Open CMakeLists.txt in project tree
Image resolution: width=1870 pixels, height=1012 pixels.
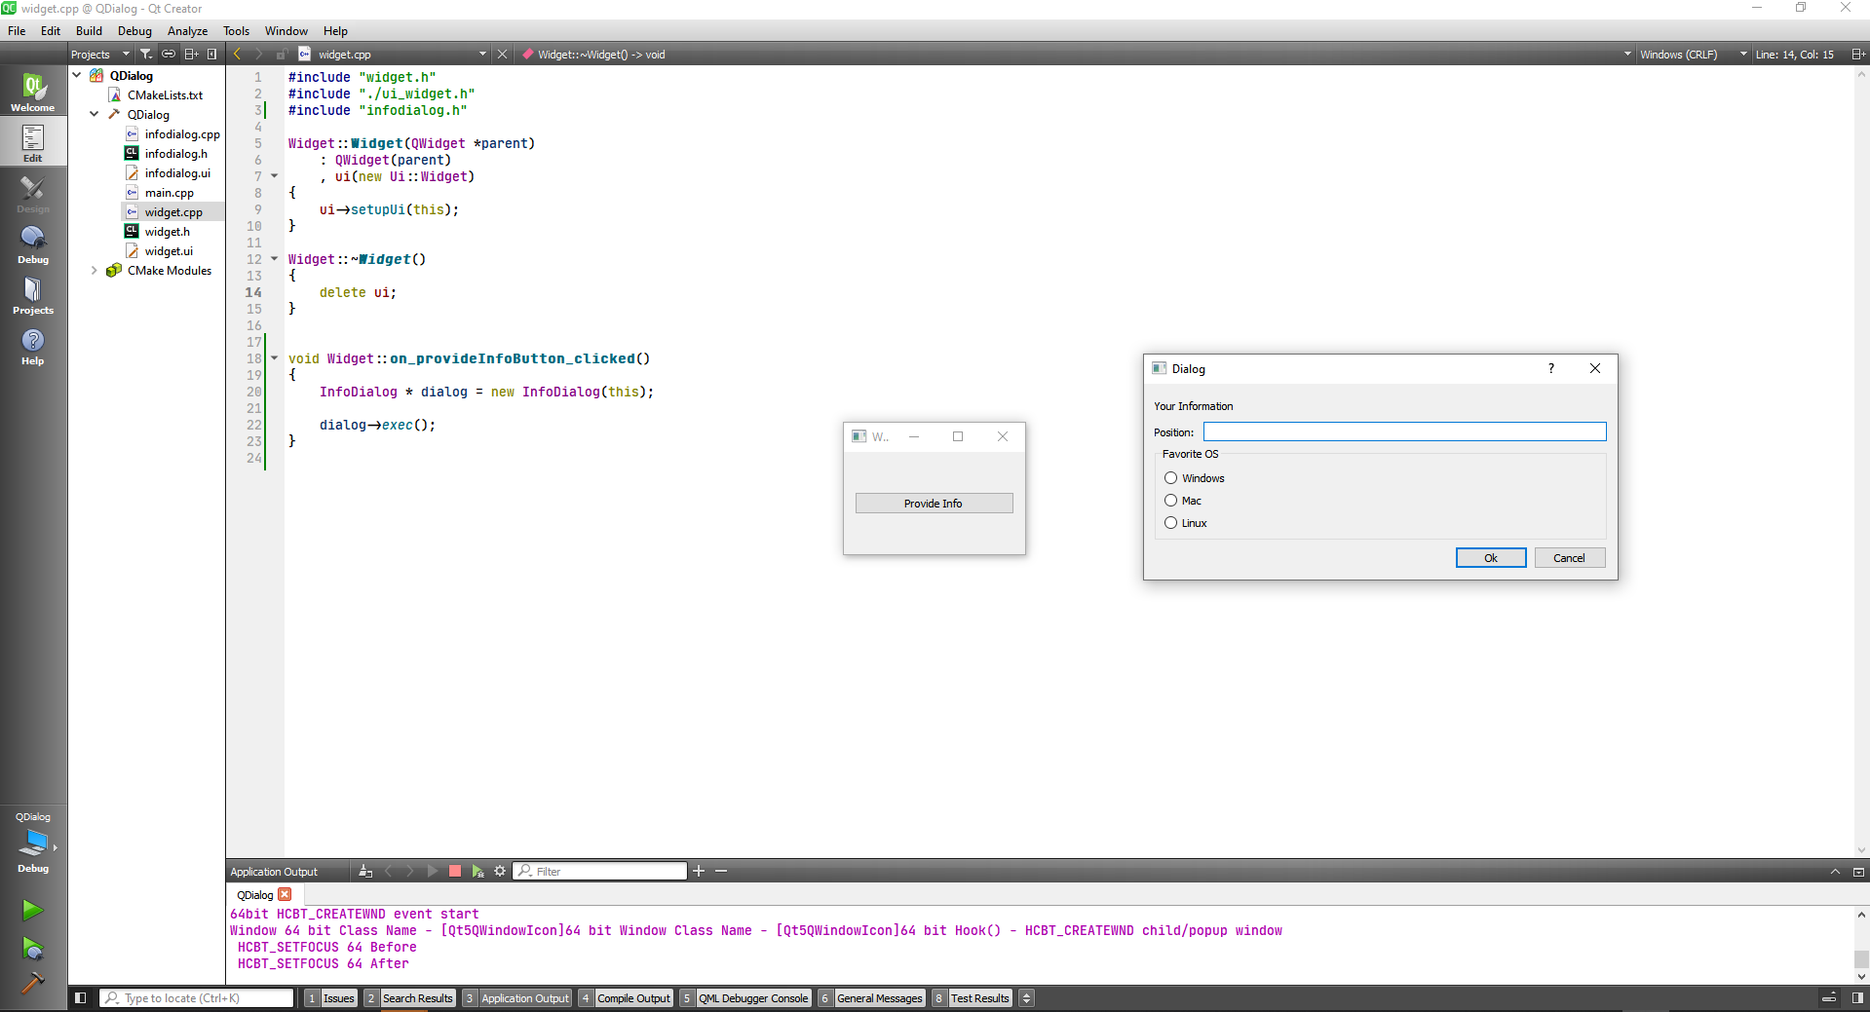165,94
